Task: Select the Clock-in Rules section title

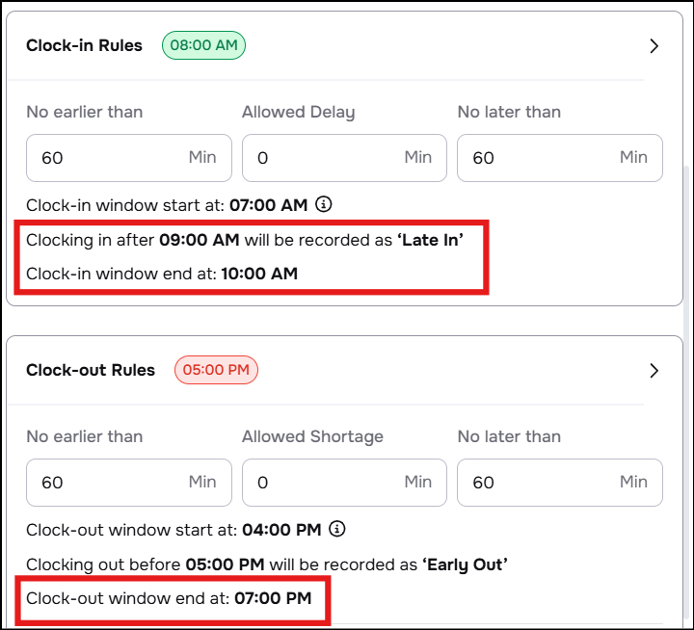Action: point(84,45)
